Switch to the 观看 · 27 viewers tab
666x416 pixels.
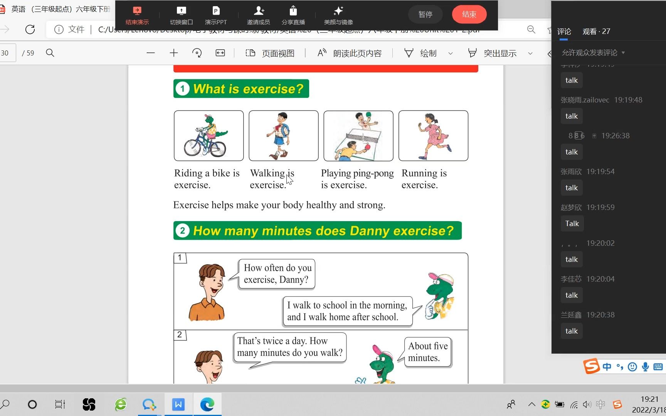(x=596, y=32)
